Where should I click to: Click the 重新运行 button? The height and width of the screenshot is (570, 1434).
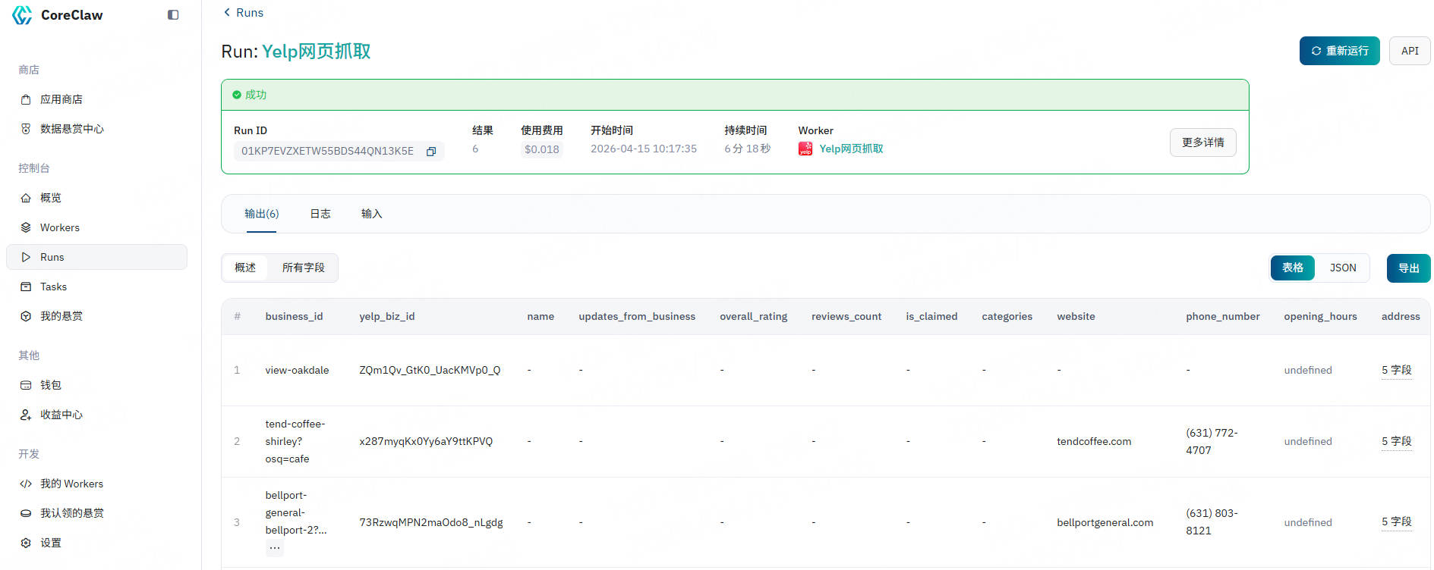1339,51
